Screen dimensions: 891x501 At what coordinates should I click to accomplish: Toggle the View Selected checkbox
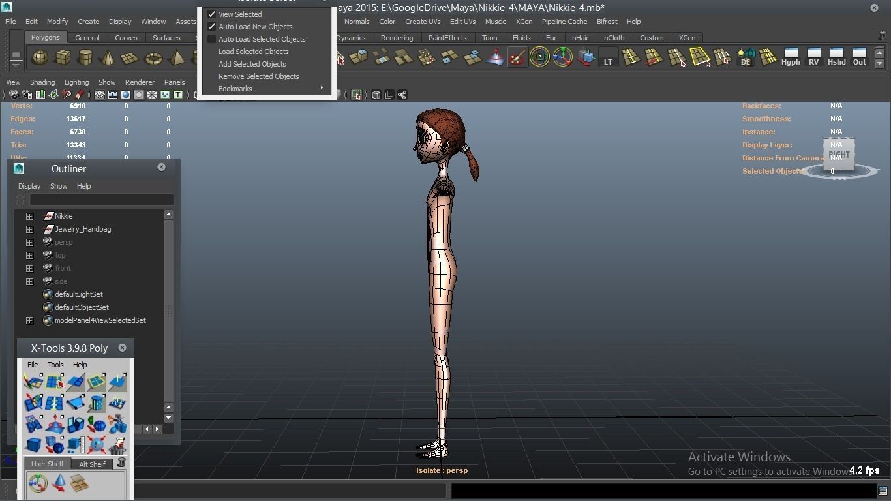point(211,14)
